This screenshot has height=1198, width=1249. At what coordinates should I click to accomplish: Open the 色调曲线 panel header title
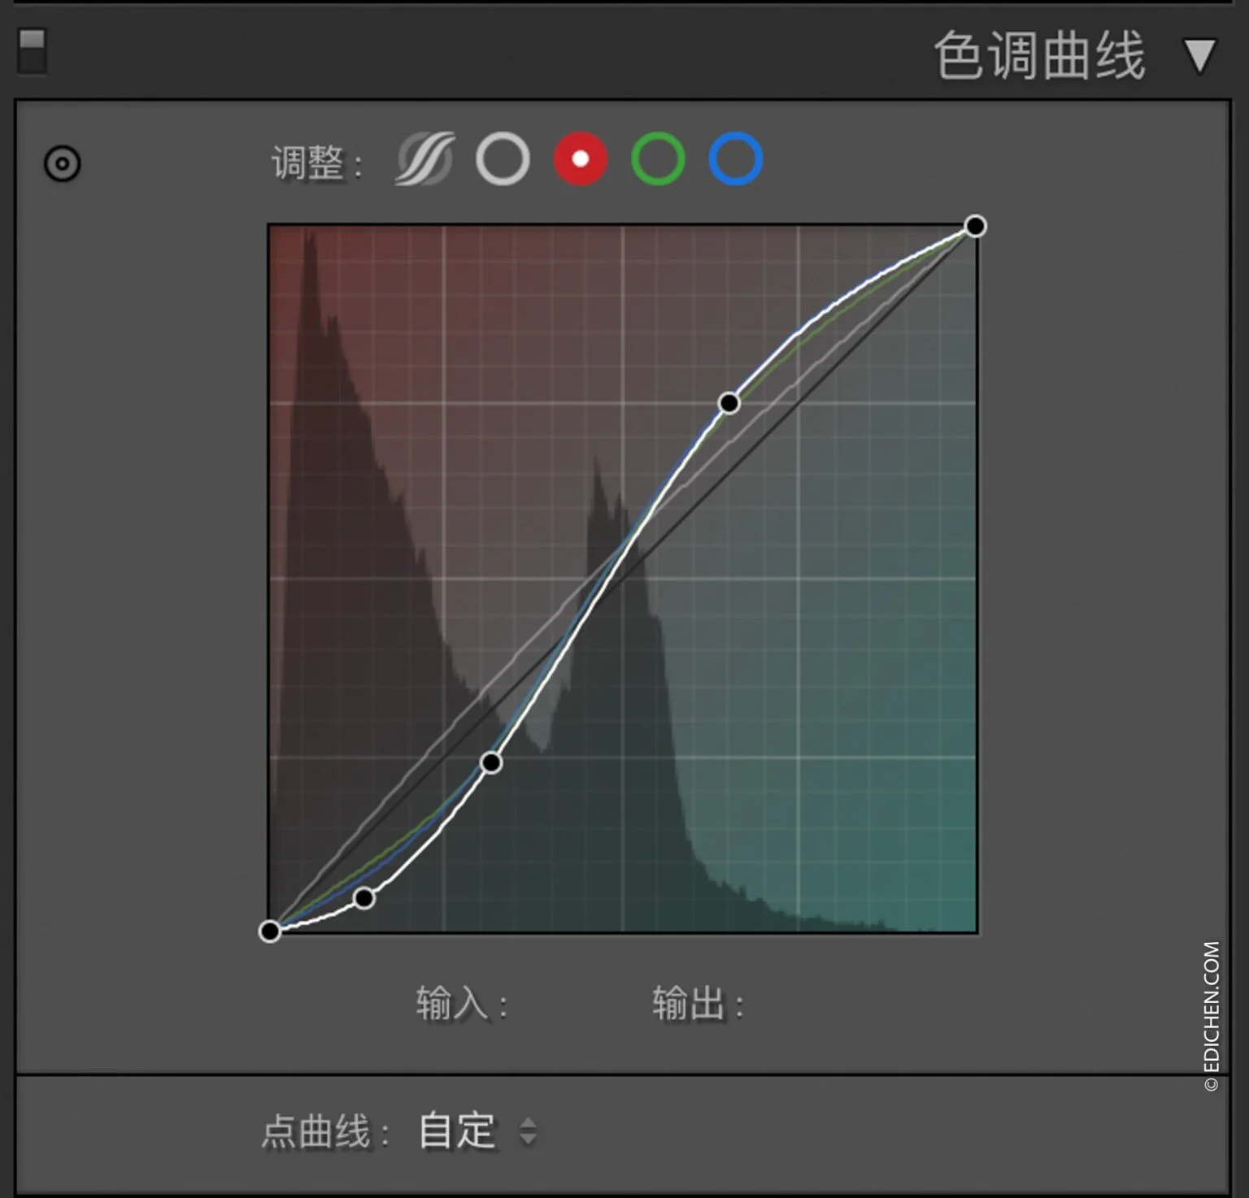pyautogui.click(x=1040, y=55)
